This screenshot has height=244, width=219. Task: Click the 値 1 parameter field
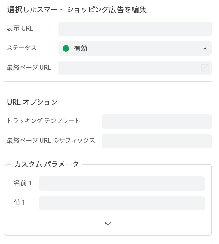[x=122, y=203]
